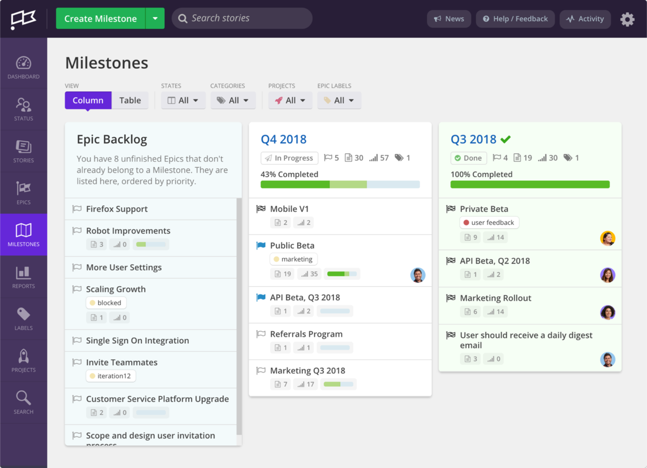
Task: Expand the States filter dropdown
Action: (183, 100)
